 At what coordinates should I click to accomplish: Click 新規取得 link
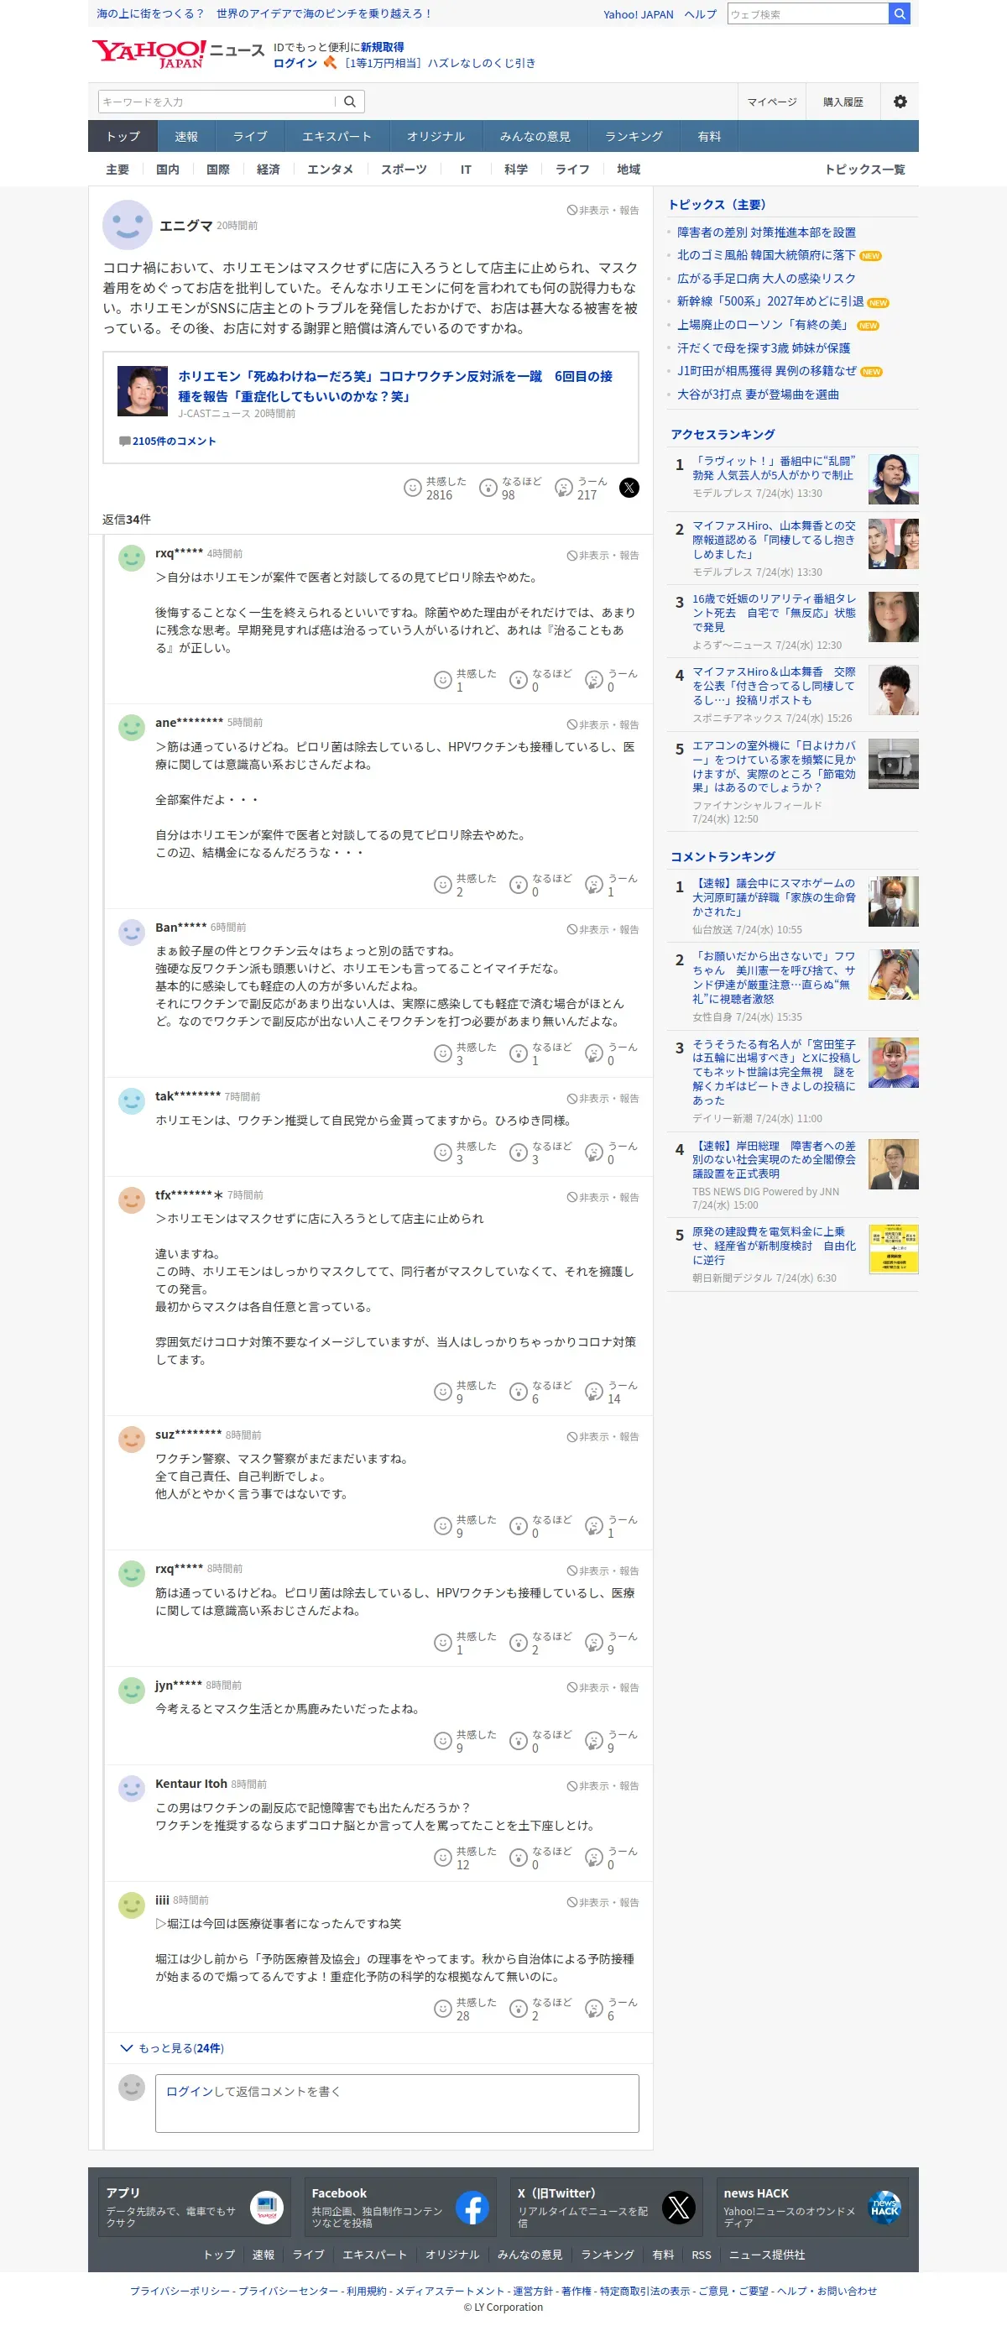point(382,47)
